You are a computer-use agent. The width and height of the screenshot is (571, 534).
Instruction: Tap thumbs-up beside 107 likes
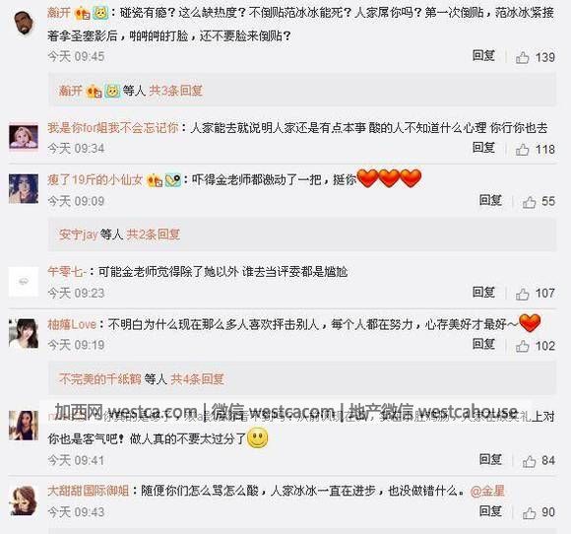point(522,294)
